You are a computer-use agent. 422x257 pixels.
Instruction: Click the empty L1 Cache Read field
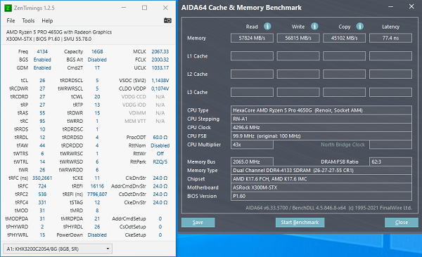click(x=252, y=56)
